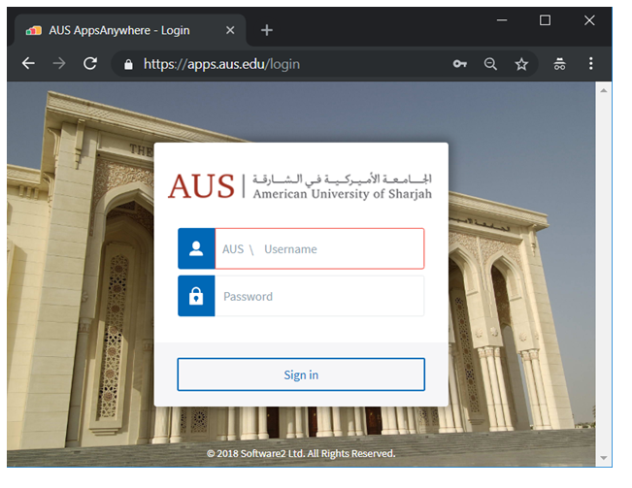Click the address bar URL apps.aus.edu/login
The height and width of the screenshot is (488, 632).
(x=221, y=64)
